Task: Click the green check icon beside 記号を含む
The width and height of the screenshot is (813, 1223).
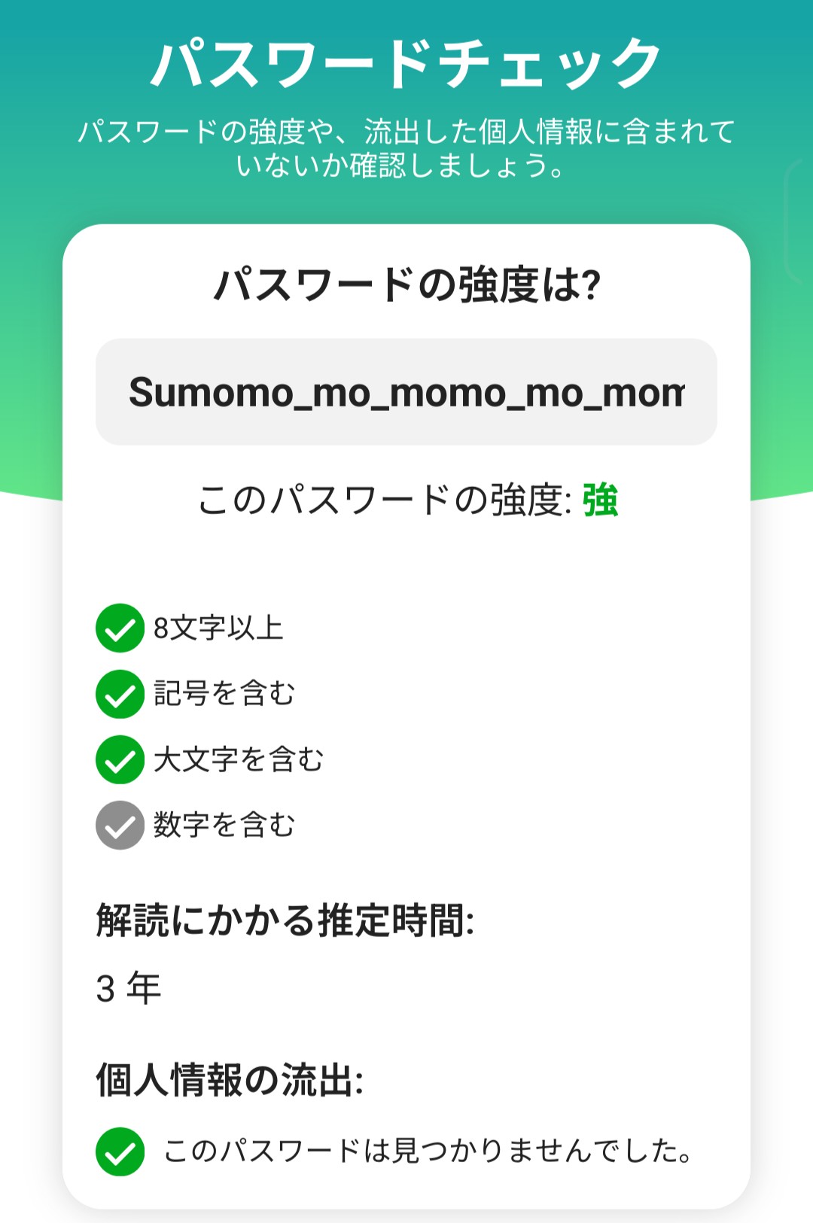Action: pos(120,693)
